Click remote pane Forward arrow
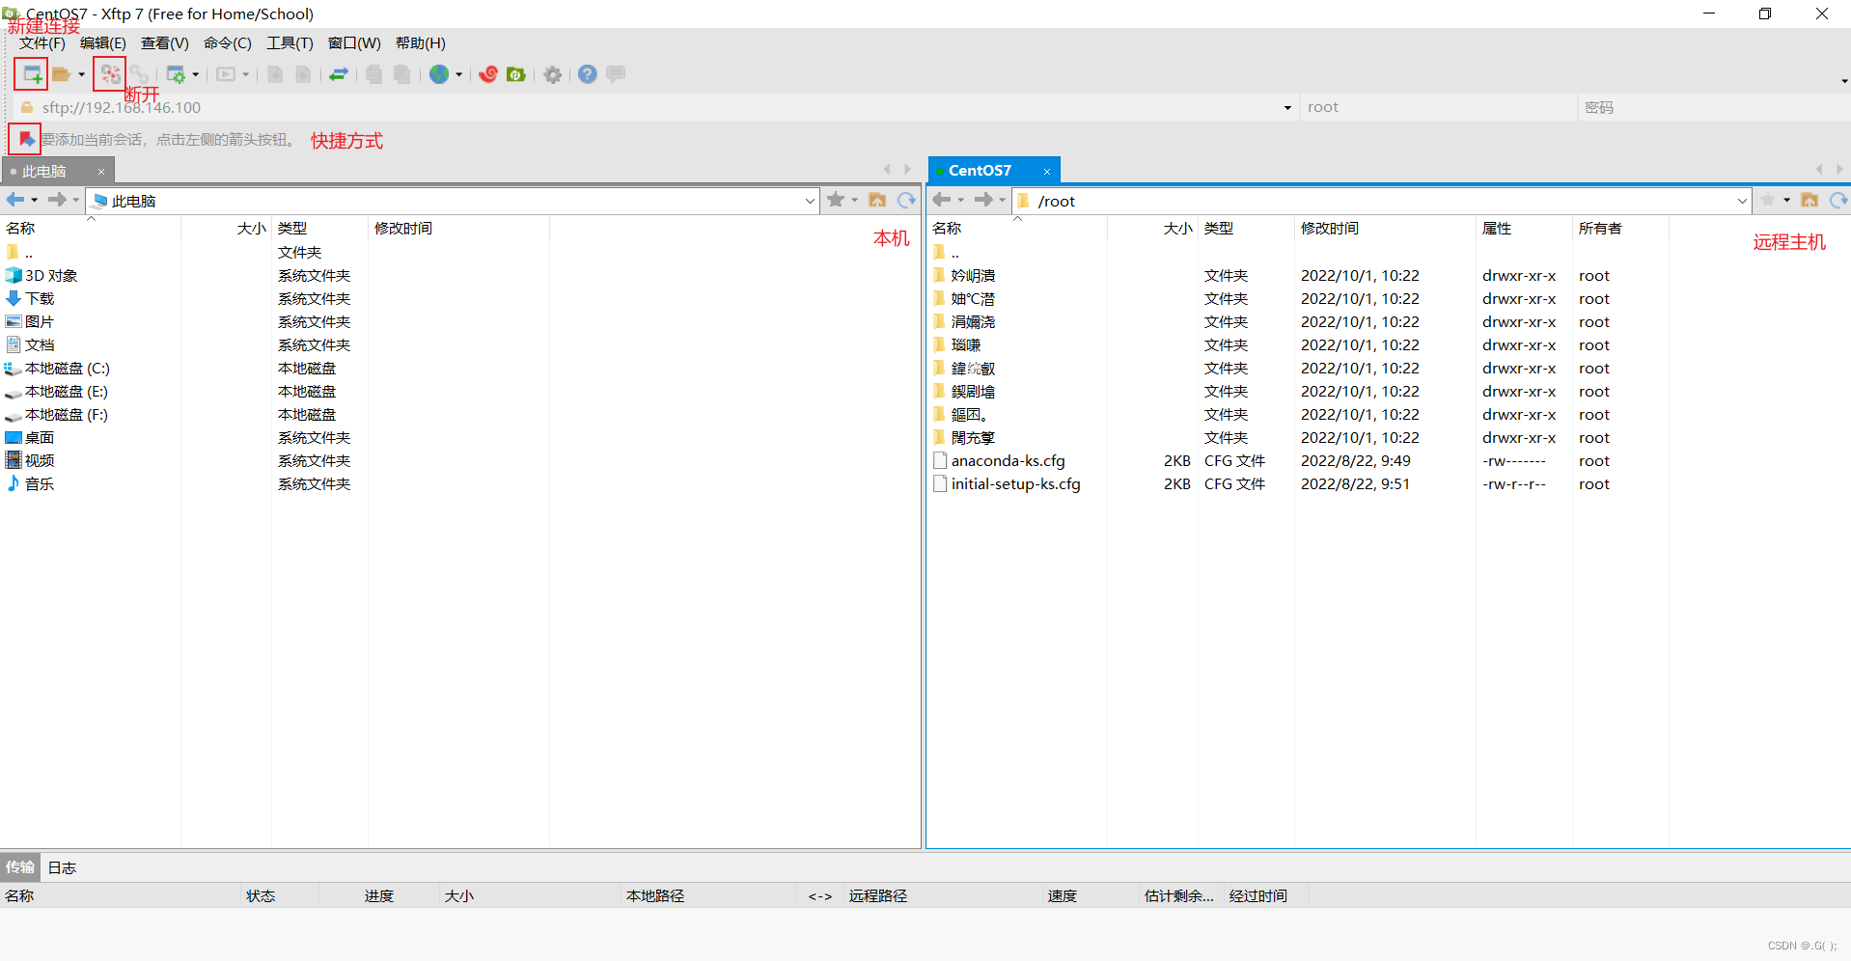The height and width of the screenshot is (961, 1851). pos(983,200)
